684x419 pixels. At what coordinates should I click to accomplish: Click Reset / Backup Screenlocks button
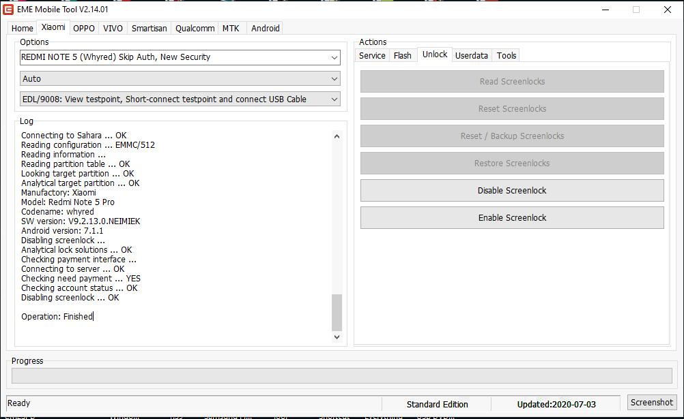pos(512,136)
